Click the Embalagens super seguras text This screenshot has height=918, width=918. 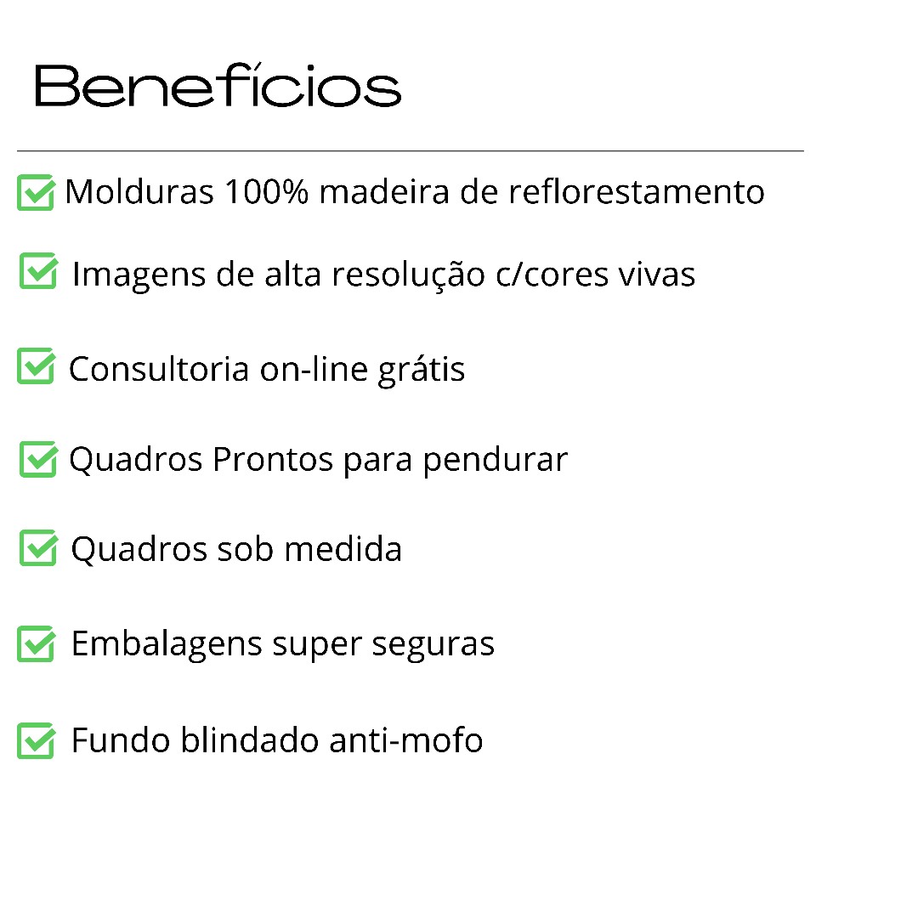coord(282,644)
